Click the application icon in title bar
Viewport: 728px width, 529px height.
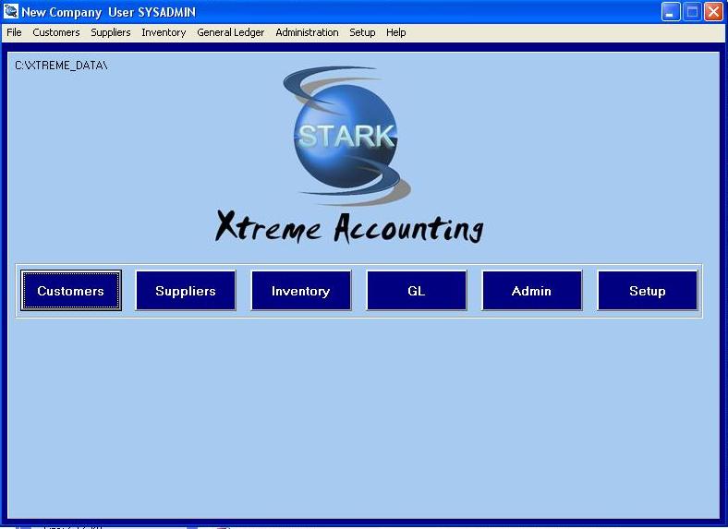pyautogui.click(x=11, y=11)
